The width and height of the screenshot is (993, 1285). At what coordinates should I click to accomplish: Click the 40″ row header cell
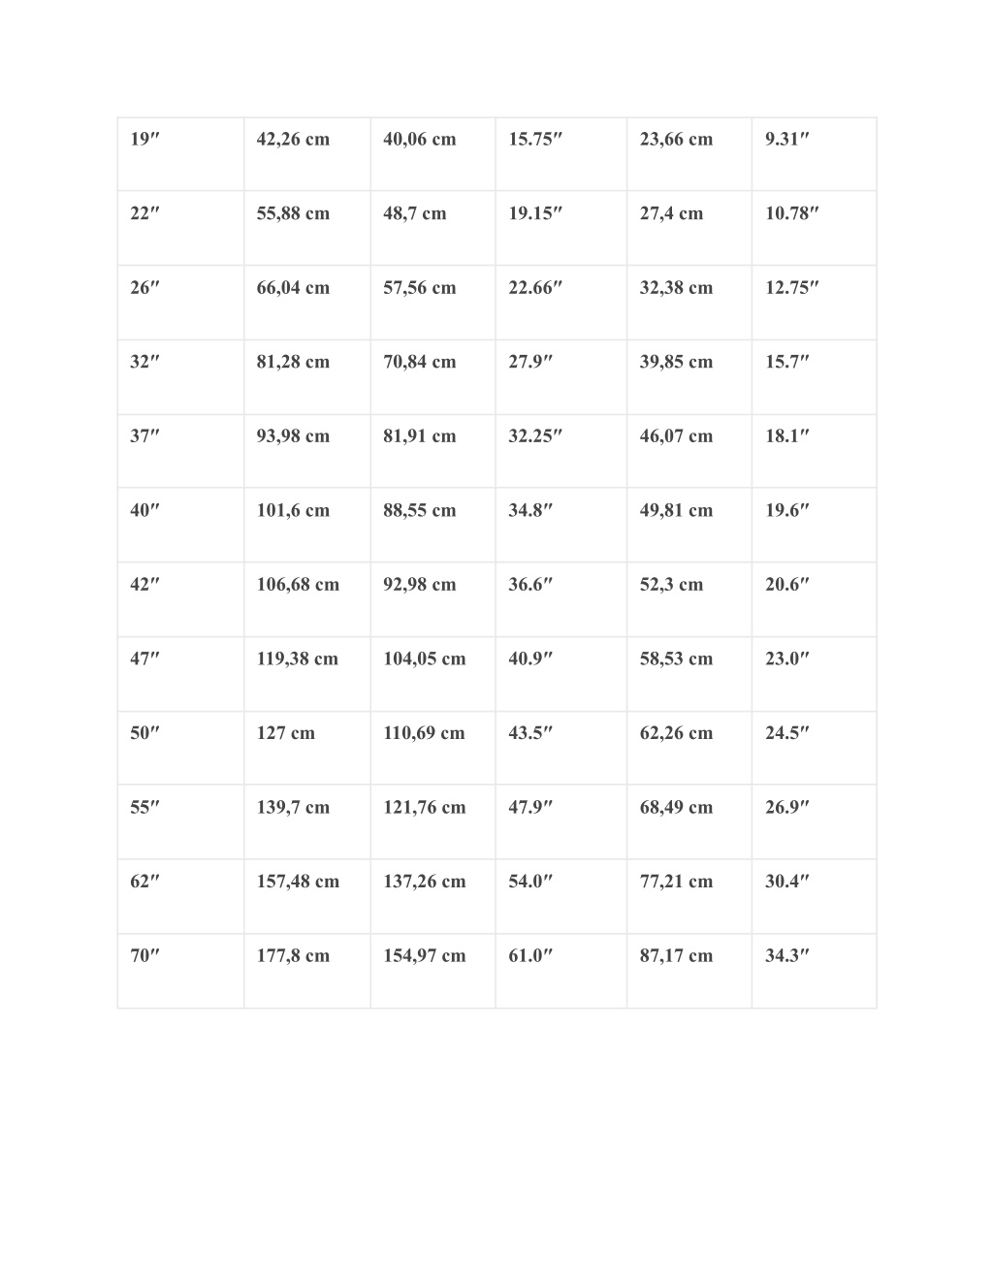(x=180, y=526)
